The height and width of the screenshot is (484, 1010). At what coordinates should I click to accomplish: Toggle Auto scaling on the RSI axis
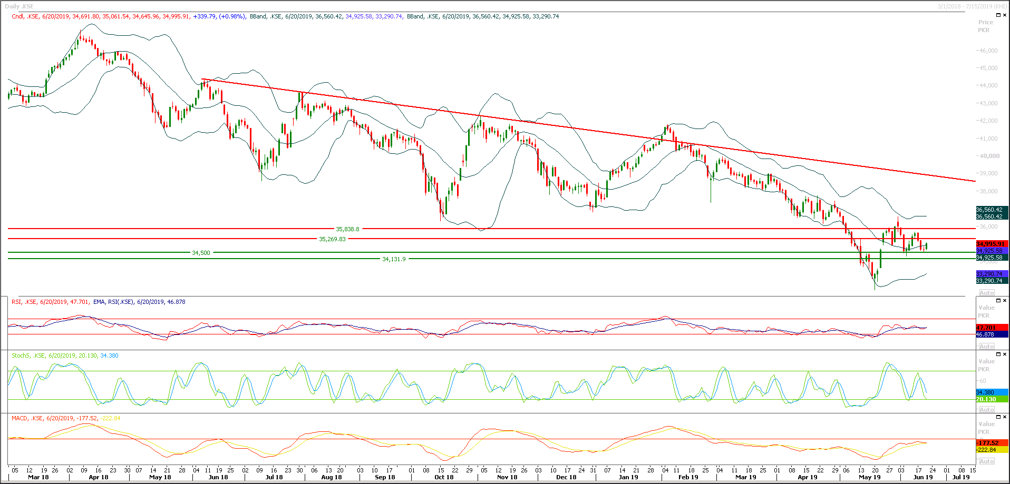click(x=986, y=346)
